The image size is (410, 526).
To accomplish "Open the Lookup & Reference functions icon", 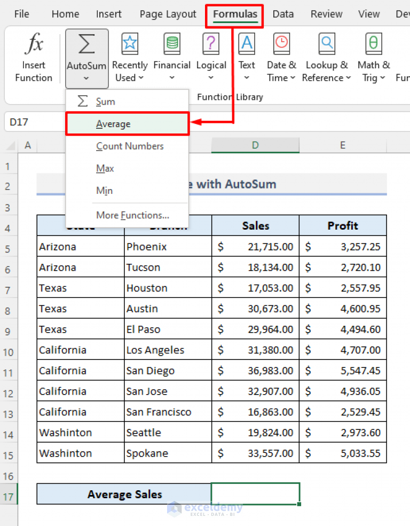I will (327, 44).
